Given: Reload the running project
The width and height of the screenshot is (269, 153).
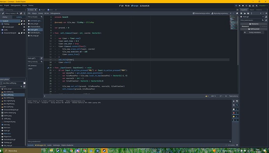Looking at the screenshot, I should point(236,6).
